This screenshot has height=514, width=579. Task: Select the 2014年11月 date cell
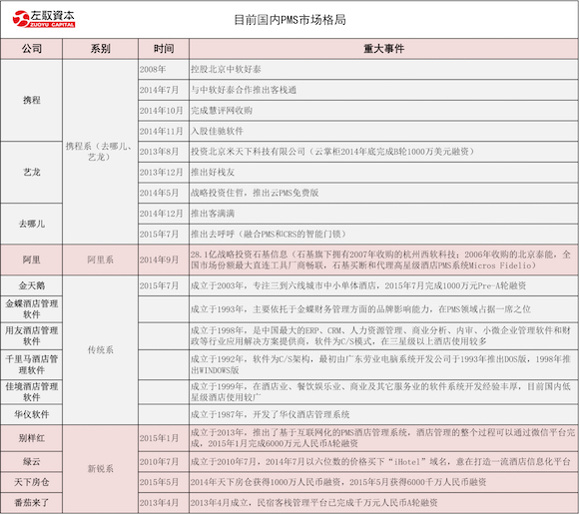pyautogui.click(x=164, y=131)
